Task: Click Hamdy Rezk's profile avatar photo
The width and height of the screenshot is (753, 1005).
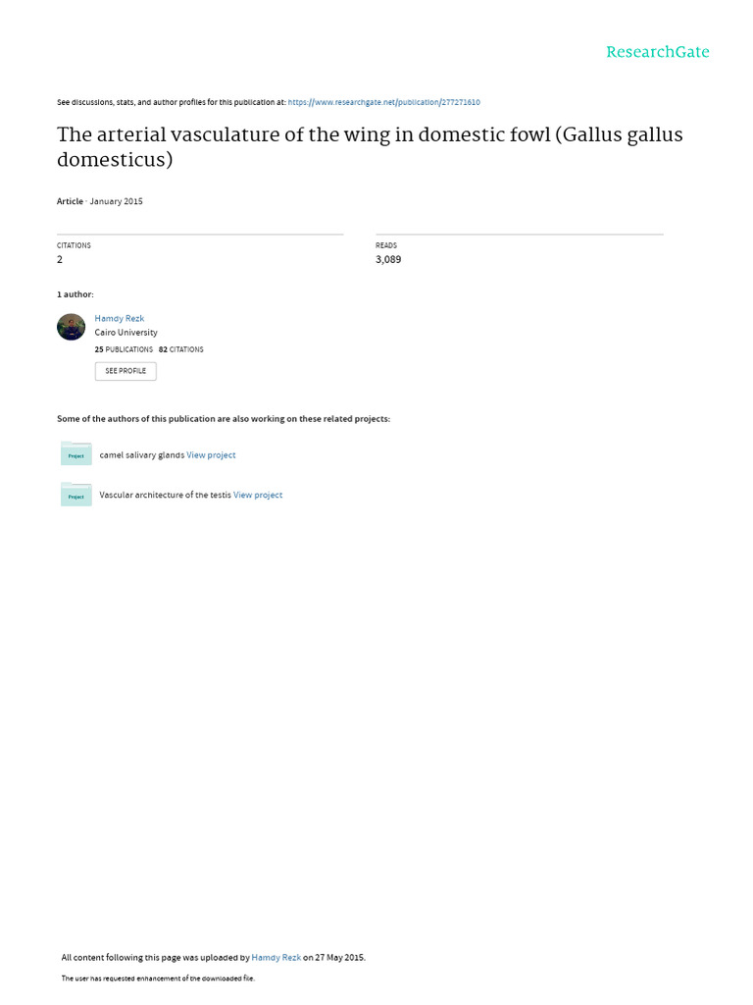Action: 72,327
